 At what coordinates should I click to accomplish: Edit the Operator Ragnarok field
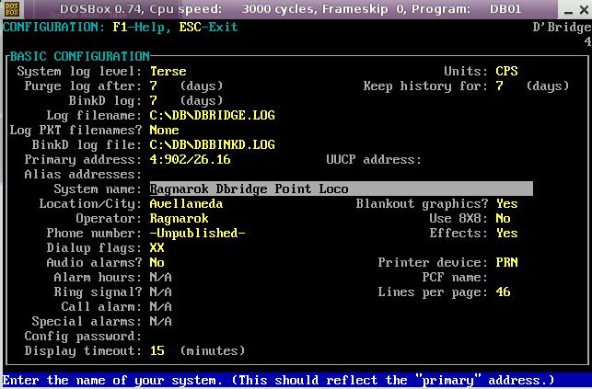click(179, 218)
